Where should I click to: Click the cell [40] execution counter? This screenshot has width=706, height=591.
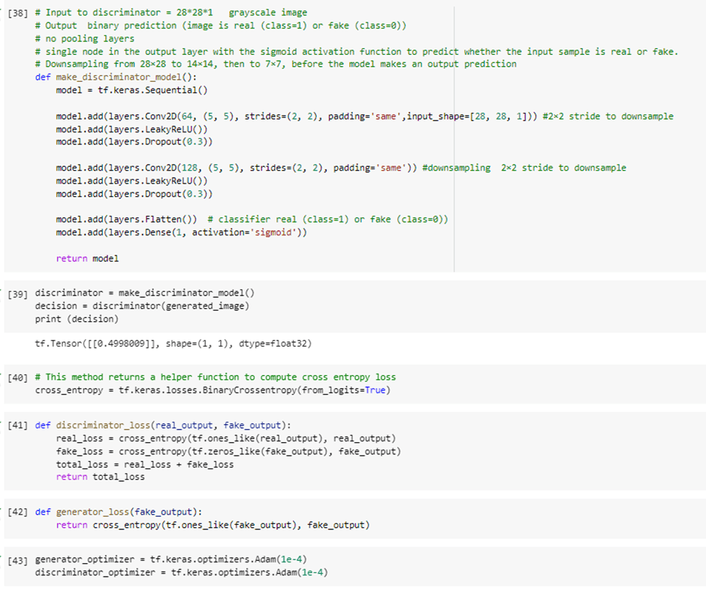(17, 377)
